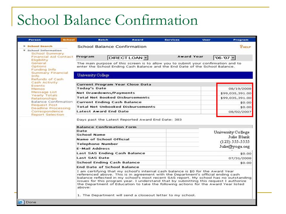Open the Financial Aid Contact link
The image size is (286, 214).
52,57
